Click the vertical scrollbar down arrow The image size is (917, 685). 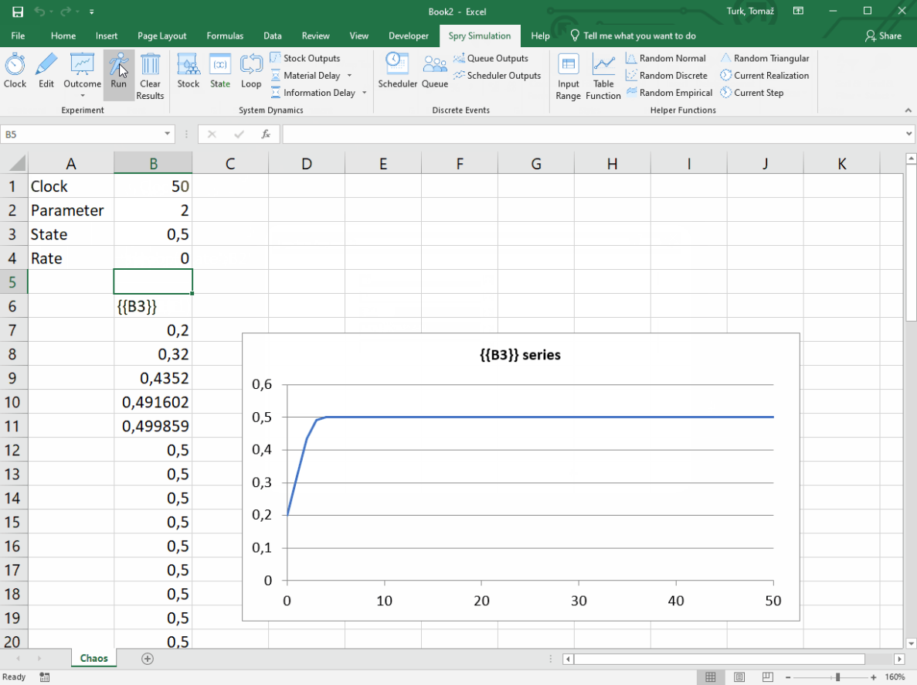(x=911, y=643)
